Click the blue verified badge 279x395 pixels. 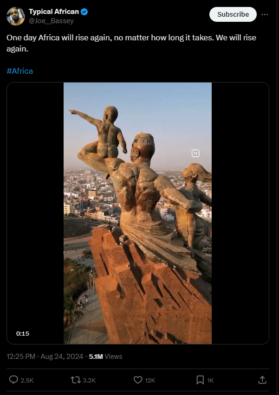coord(84,12)
